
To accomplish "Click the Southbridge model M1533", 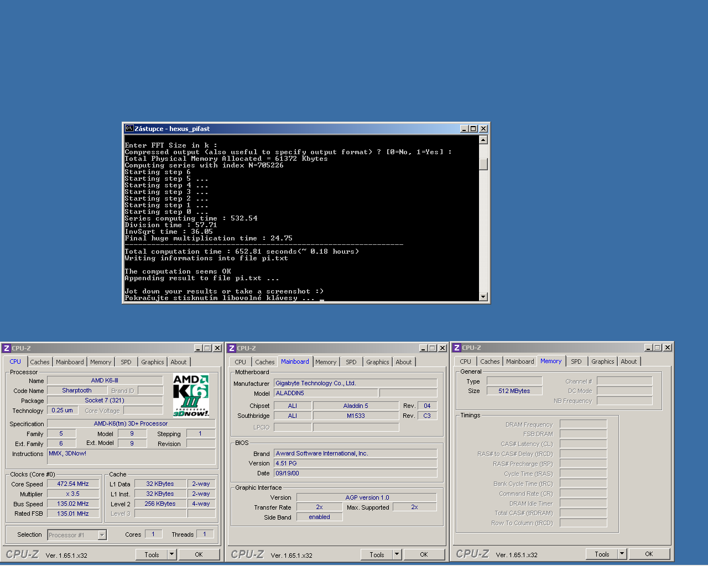I will 356,416.
